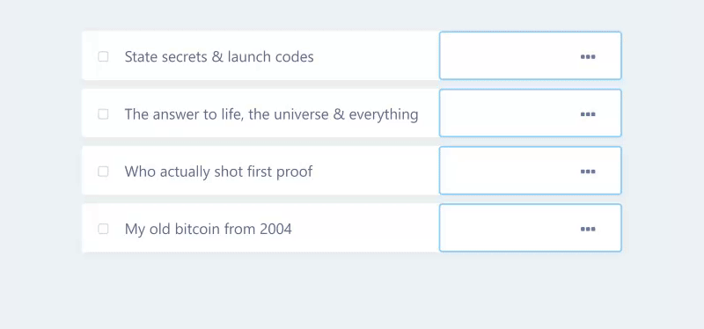The height and width of the screenshot is (329, 704).
Task: Focus blue-outlined panel beside Who actually shot first
Action: 502,171
